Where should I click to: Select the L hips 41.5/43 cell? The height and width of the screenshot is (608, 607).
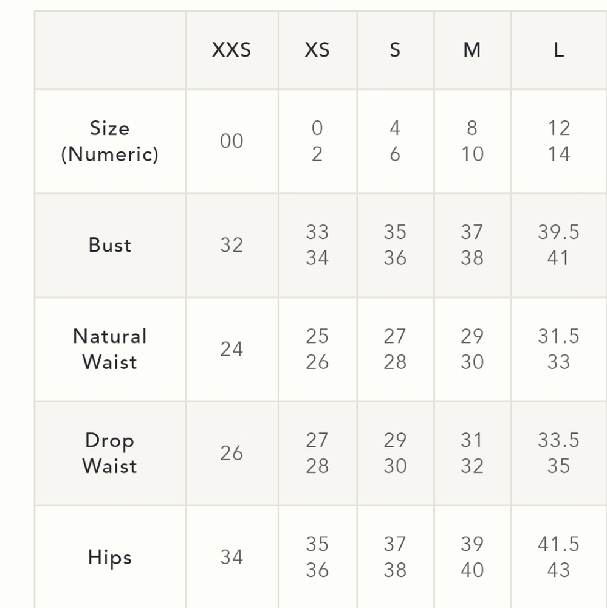[558, 557]
